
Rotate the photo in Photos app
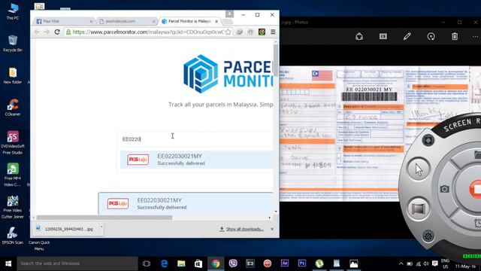click(x=431, y=37)
